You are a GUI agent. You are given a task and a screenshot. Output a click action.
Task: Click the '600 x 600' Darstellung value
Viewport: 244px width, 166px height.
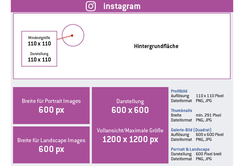pyautogui.click(x=130, y=110)
